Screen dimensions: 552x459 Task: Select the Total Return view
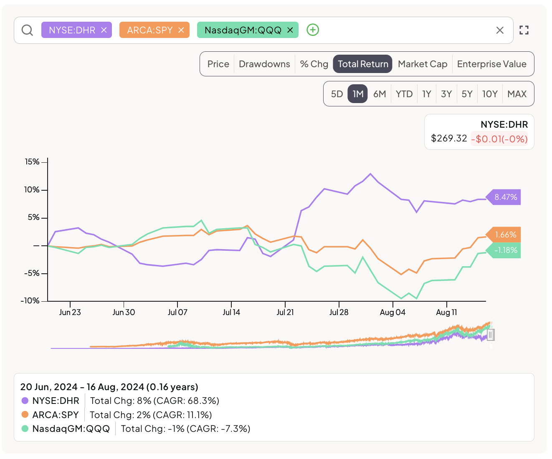coord(363,64)
